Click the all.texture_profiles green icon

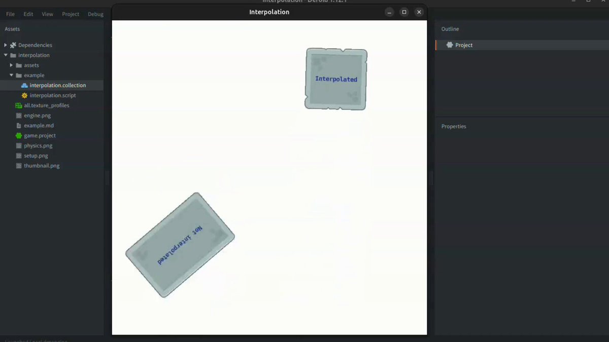[x=19, y=105]
